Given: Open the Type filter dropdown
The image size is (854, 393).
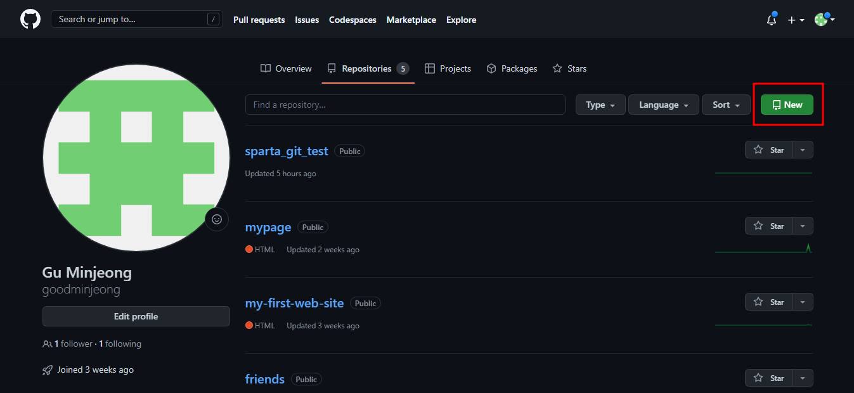Looking at the screenshot, I should coord(600,105).
